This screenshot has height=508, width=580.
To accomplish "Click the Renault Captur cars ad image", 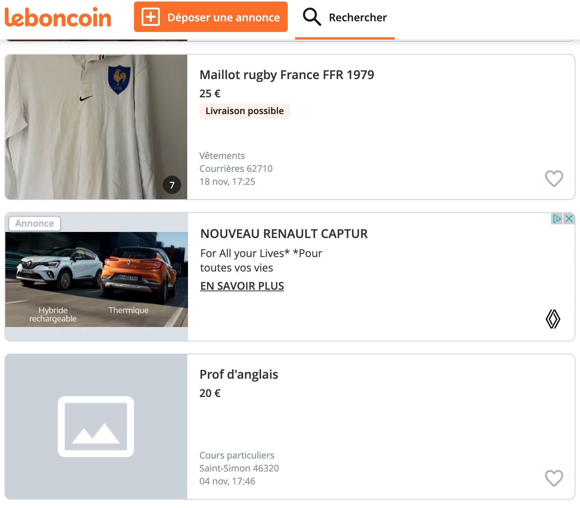I will [x=97, y=279].
